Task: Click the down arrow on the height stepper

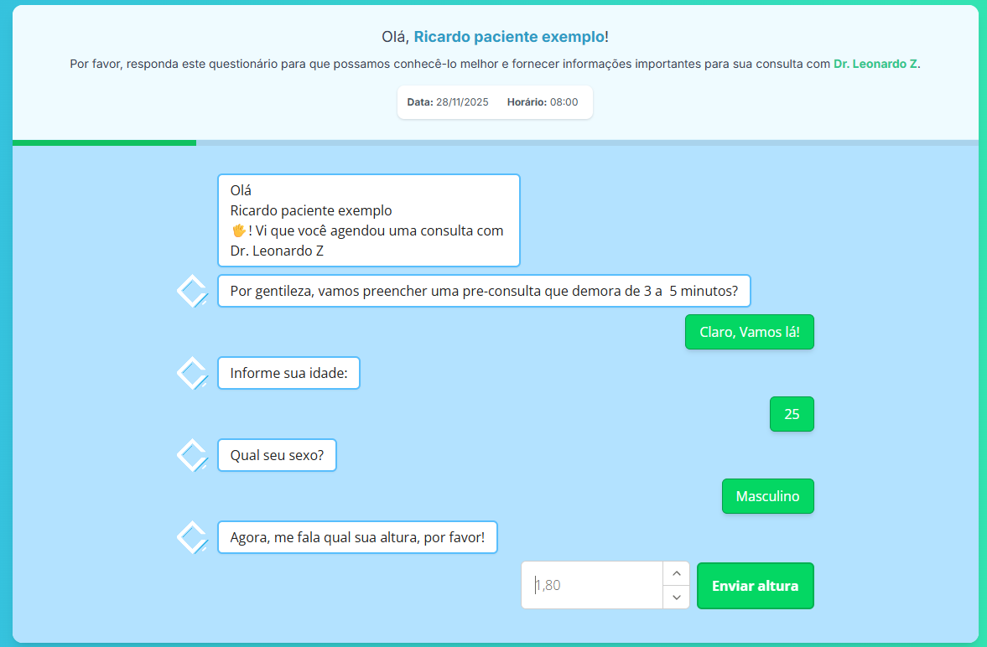Action: pos(676,597)
